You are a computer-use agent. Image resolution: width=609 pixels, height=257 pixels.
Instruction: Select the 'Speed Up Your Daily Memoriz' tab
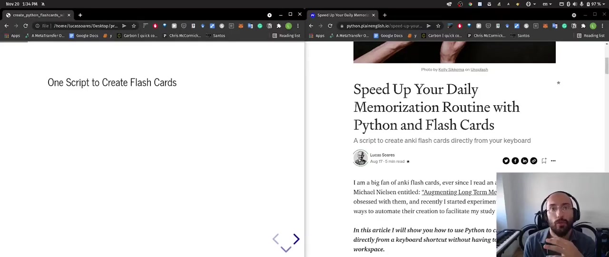[343, 15]
